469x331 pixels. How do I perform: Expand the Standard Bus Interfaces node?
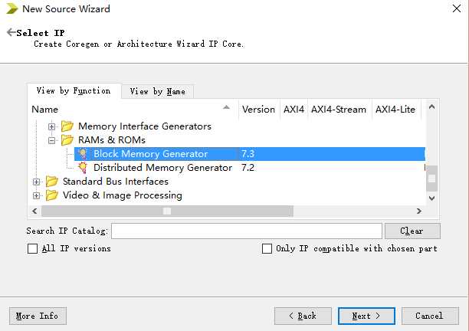pos(36,182)
